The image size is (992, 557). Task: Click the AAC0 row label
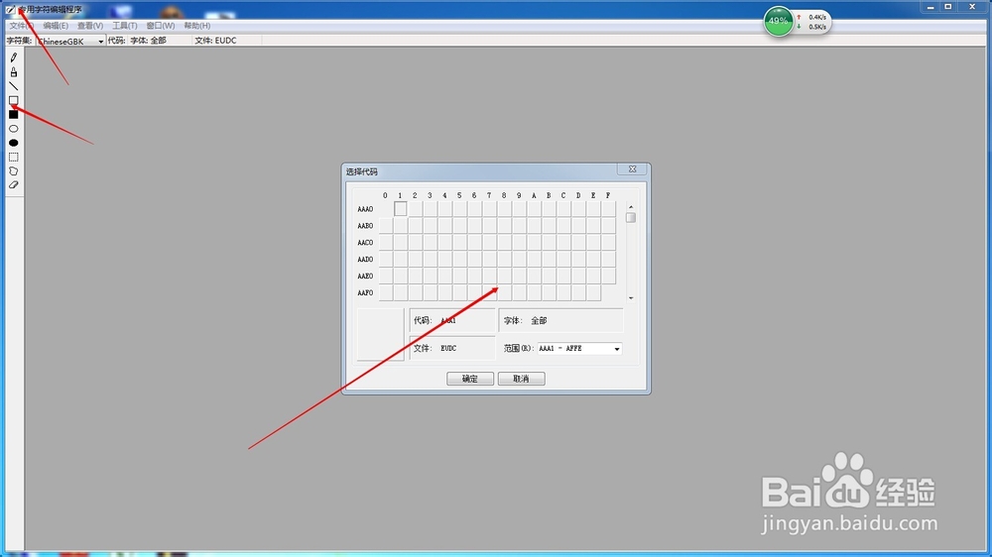(365, 243)
